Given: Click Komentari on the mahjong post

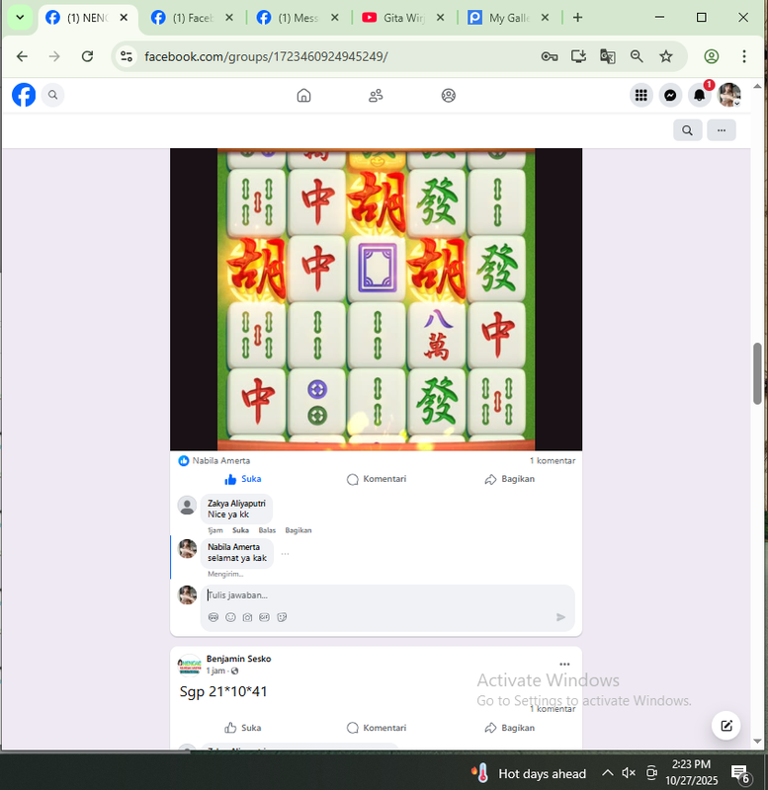Looking at the screenshot, I should (x=377, y=479).
